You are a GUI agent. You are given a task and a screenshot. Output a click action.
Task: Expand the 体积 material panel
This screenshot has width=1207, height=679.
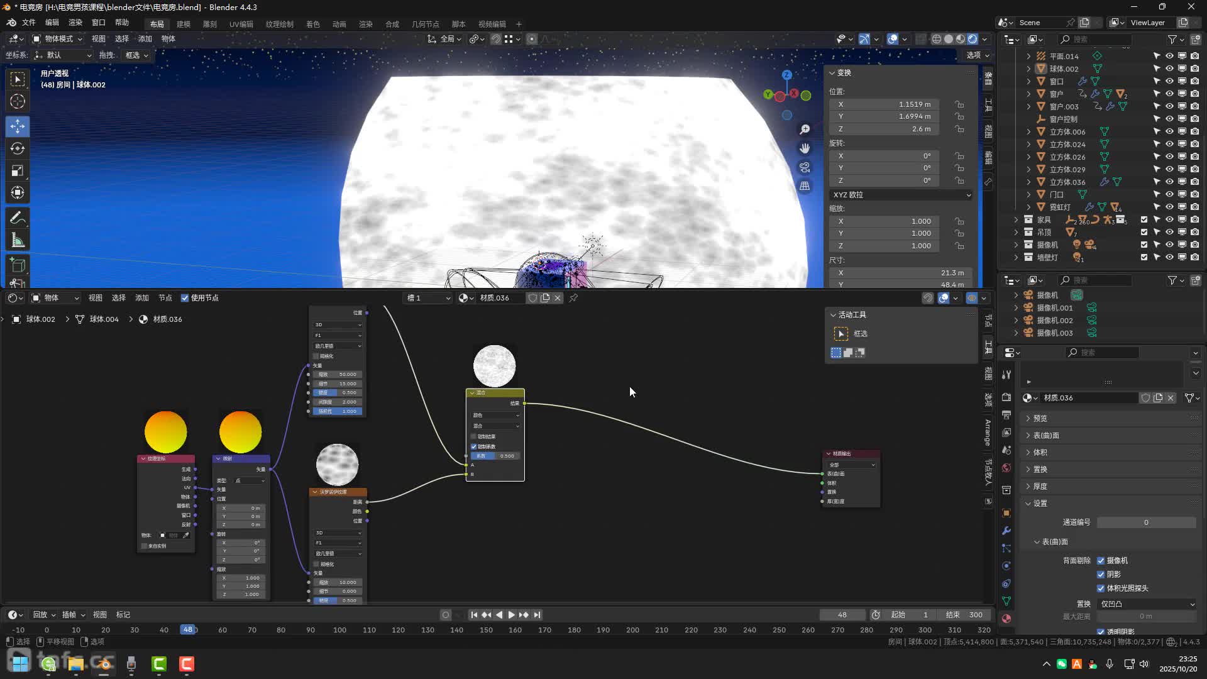pos(1040,452)
